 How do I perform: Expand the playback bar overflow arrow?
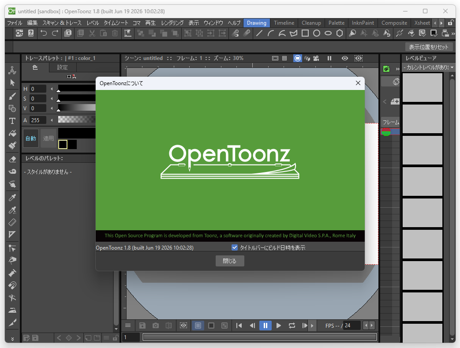point(312,326)
